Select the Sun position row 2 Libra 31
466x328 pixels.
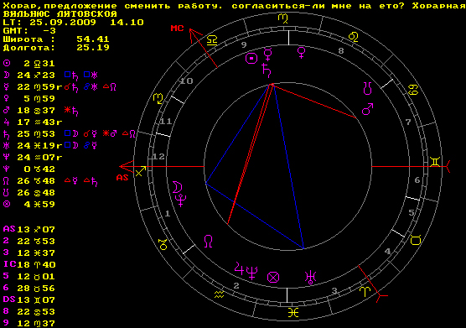pos(29,64)
